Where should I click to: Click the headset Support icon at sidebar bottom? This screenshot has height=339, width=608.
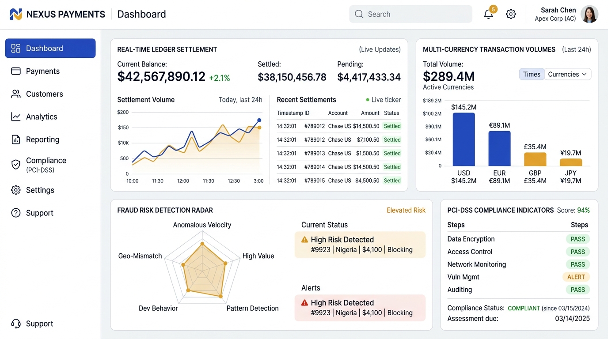click(x=16, y=324)
